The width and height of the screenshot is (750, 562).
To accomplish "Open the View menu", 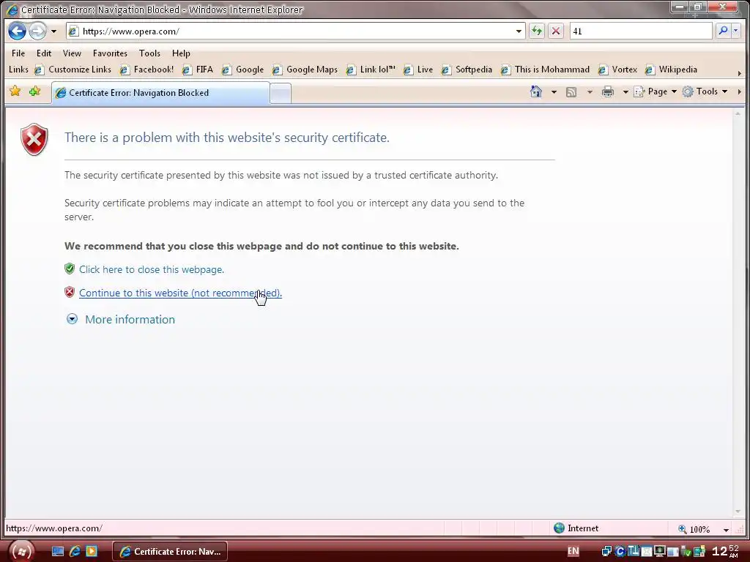I will click(72, 53).
